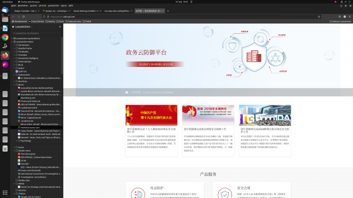Close the Lesezeichen sidebar with the X
The width and height of the screenshot is (353, 198).
coord(60,26)
